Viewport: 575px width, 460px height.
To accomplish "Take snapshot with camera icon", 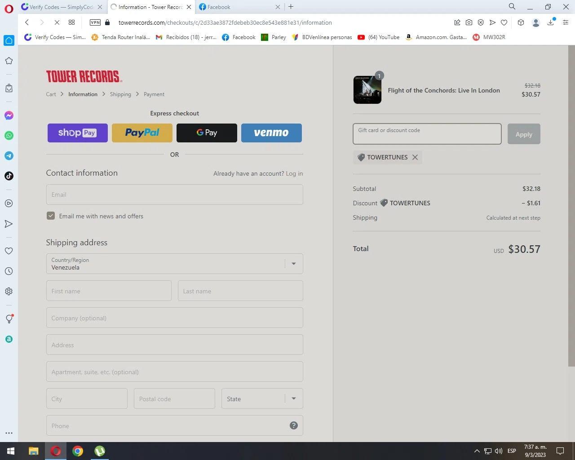I will (469, 22).
